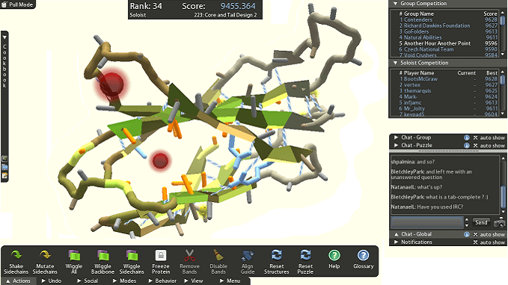The height and width of the screenshot is (285, 508).
Task: Toggle auto show for Notifications
Action: 489,242
